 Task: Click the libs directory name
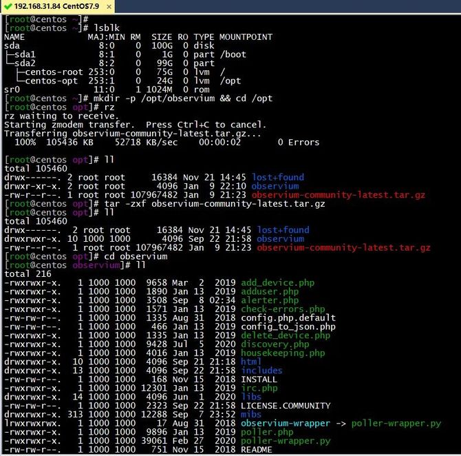(x=251, y=397)
